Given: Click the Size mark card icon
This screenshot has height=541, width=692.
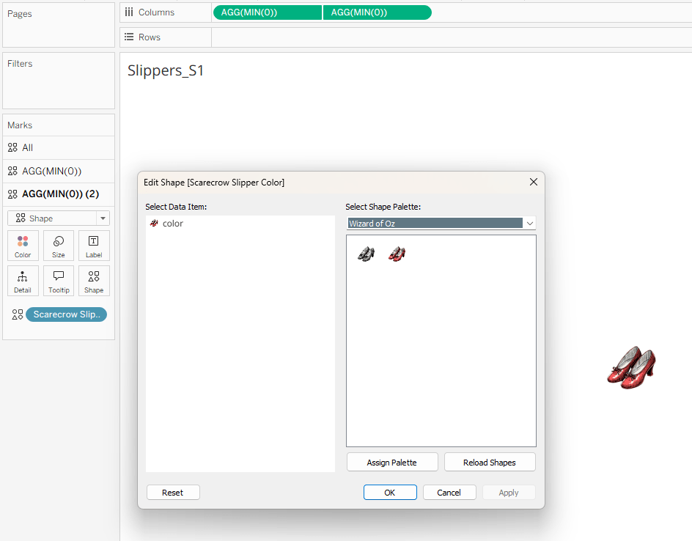Looking at the screenshot, I should click(58, 246).
